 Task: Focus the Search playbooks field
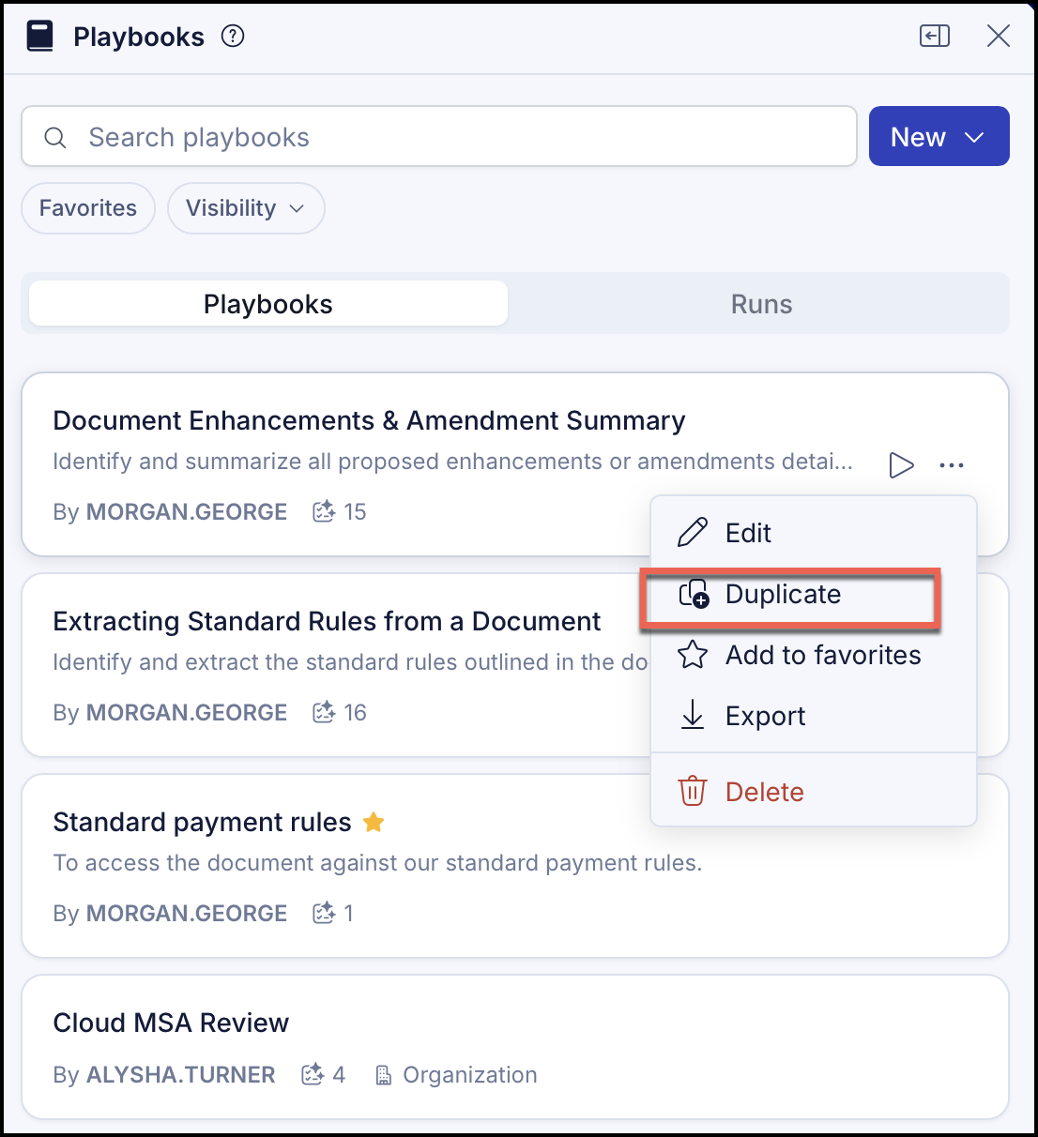pos(439,137)
